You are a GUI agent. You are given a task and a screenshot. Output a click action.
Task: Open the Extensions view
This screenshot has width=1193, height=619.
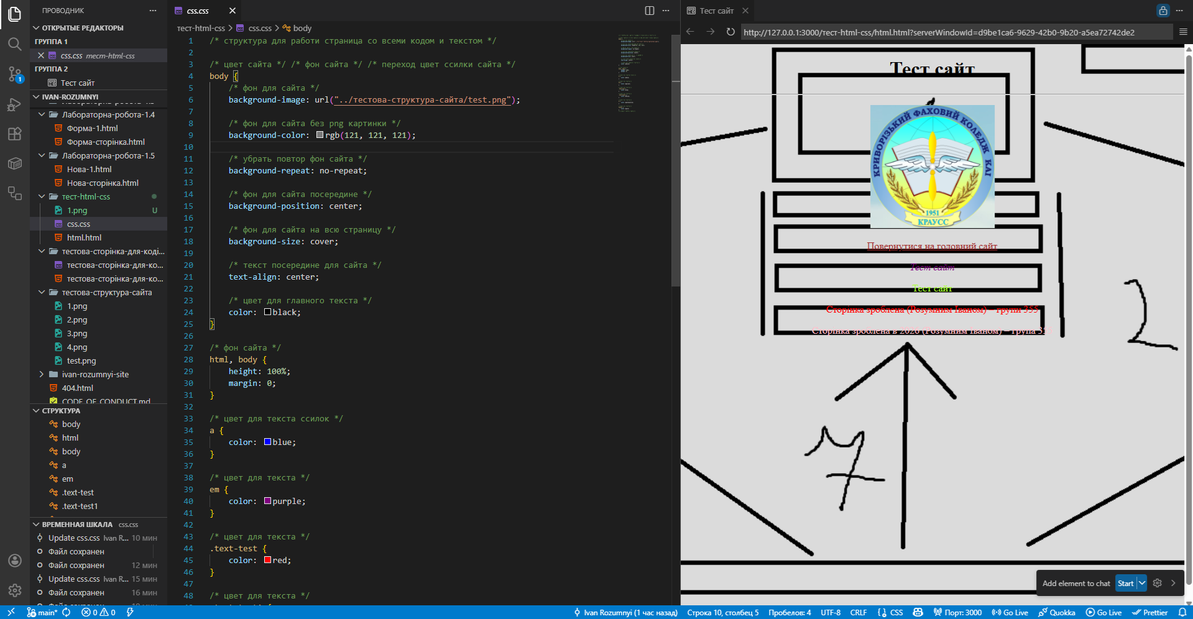click(15, 134)
